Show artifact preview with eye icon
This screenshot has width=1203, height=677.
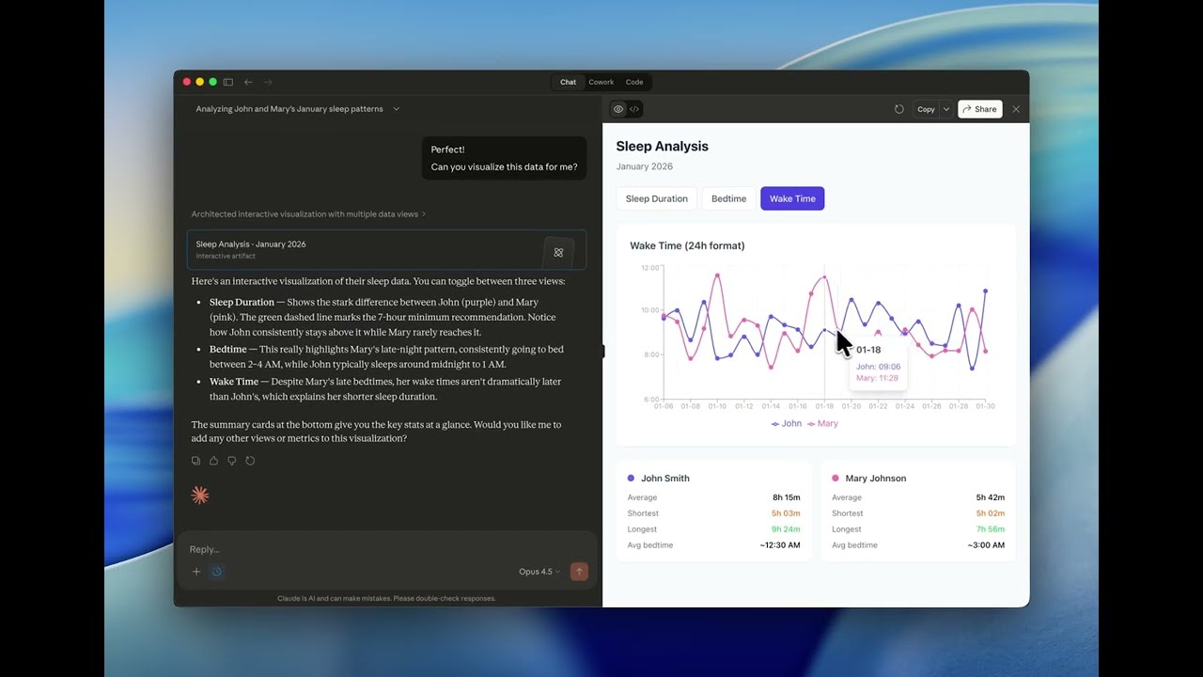point(618,109)
